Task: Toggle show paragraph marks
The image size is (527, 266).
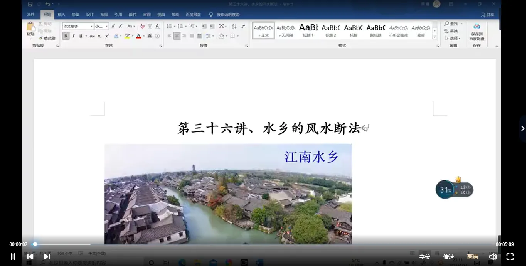Action: click(x=243, y=26)
